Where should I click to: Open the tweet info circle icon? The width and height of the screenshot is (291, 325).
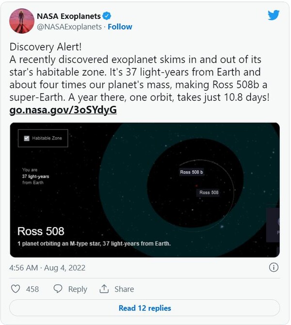pyautogui.click(x=274, y=267)
